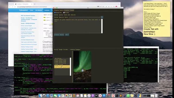Viewport: 174px width, 98px height.
Task: Click the aurora image preview
Action: coord(82,67)
